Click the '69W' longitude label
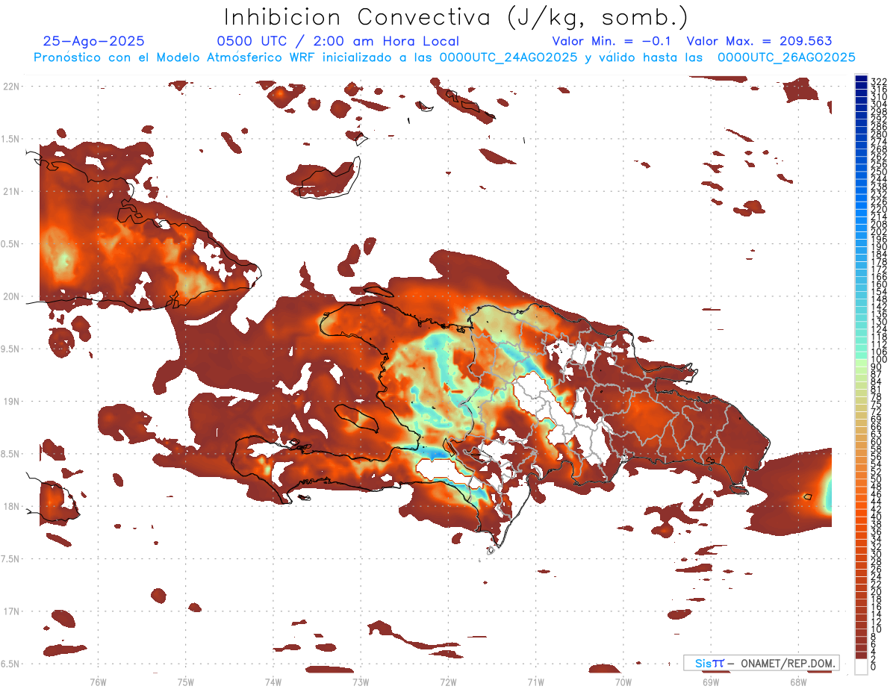Image resolution: width=896 pixels, height=692 pixels. point(711,682)
